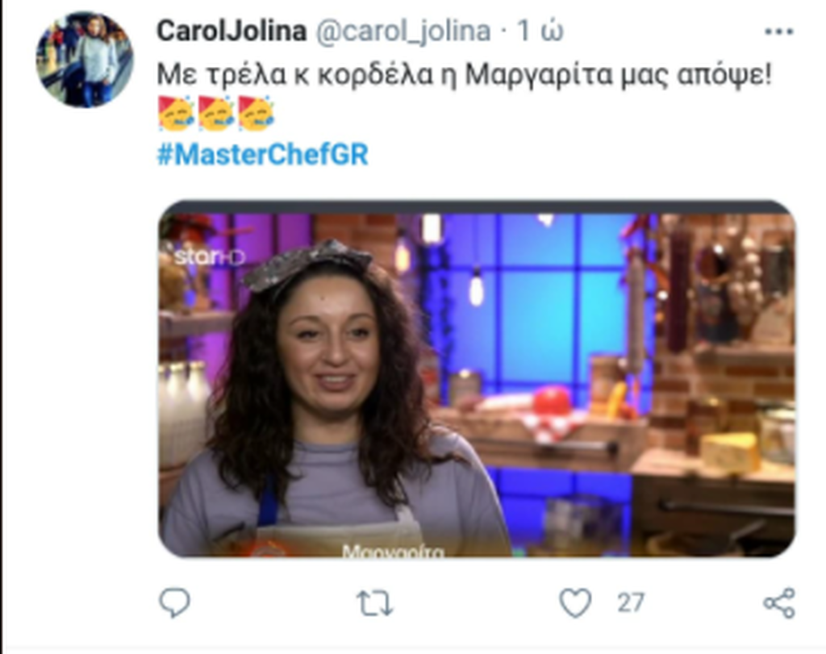Image resolution: width=826 pixels, height=654 pixels.
Task: Open CarolJolina's profile picture
Action: tap(84, 60)
